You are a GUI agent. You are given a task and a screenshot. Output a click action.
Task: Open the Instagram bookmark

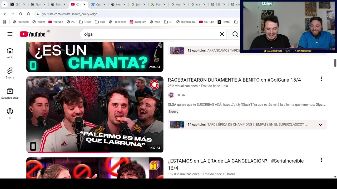(138, 22)
